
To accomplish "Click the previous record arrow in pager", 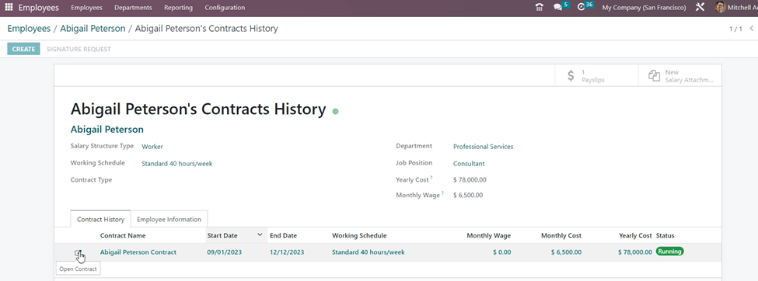I will point(751,29).
